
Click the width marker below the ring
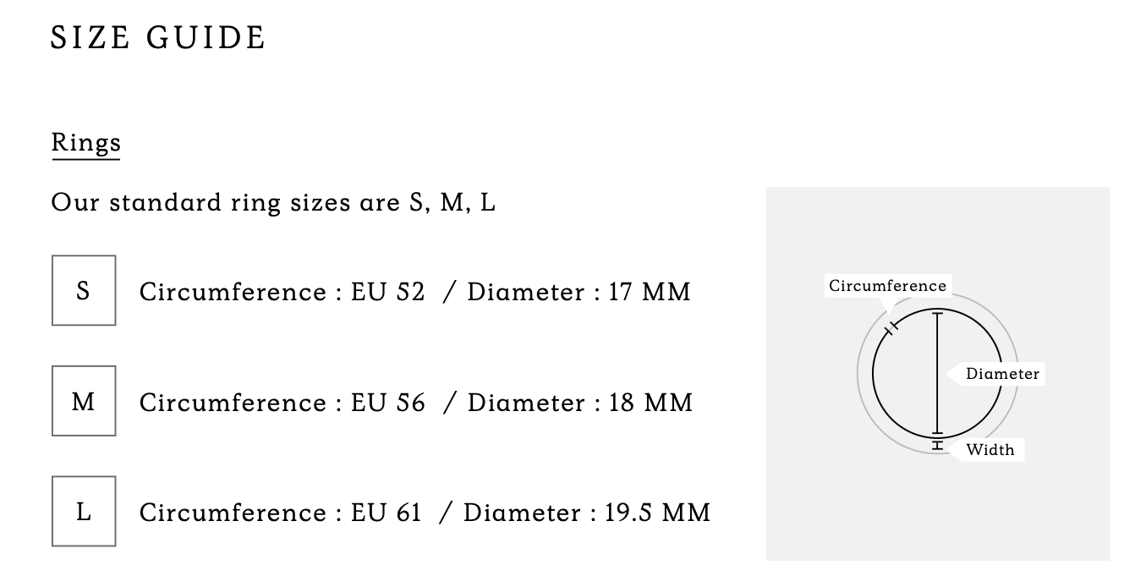937,446
